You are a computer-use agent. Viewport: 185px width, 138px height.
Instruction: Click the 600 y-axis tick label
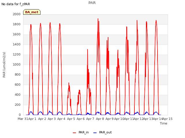(18, 85)
